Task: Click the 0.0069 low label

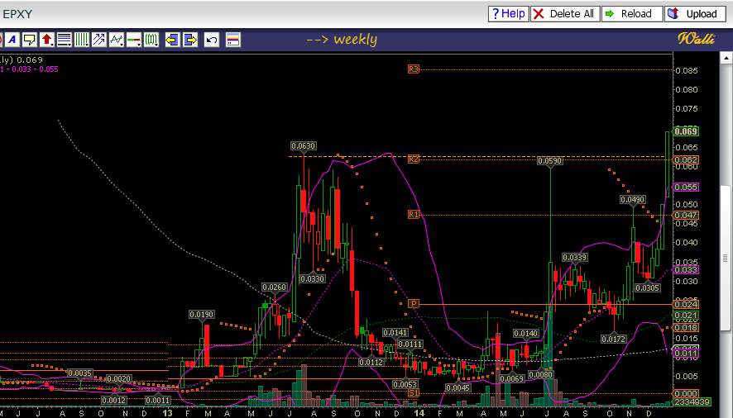Action: pos(512,378)
